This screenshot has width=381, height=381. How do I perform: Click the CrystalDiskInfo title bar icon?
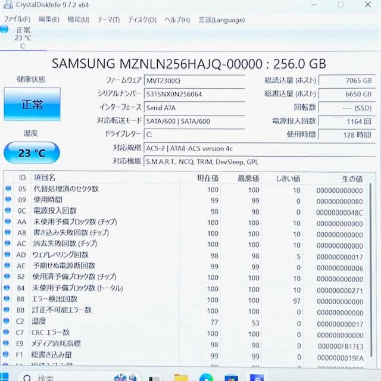8,4
